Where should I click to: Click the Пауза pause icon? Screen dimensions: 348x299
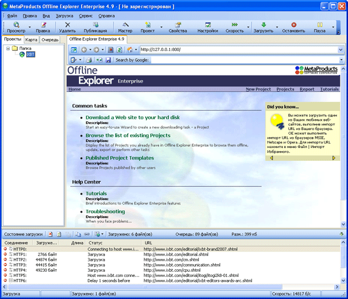coord(320,24)
